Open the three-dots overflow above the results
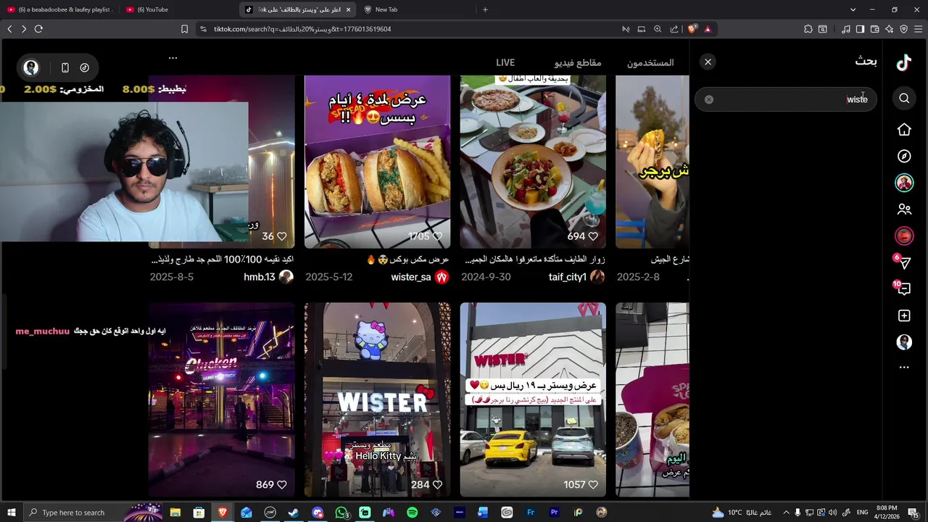This screenshot has width=928, height=522. pyautogui.click(x=173, y=58)
